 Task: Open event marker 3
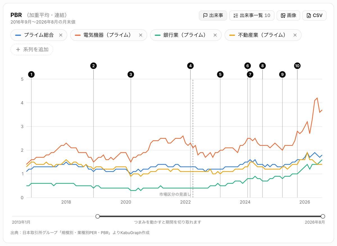click(131, 74)
